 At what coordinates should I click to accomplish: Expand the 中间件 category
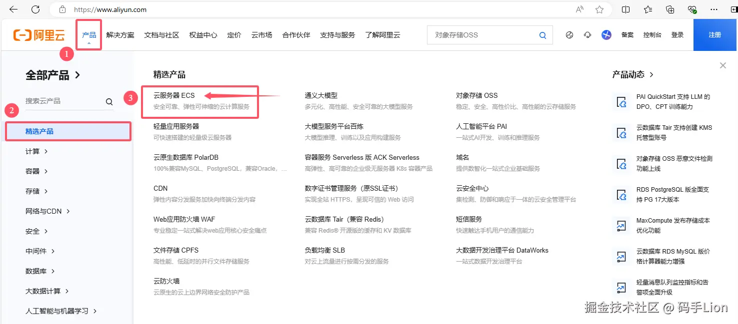tap(40, 251)
